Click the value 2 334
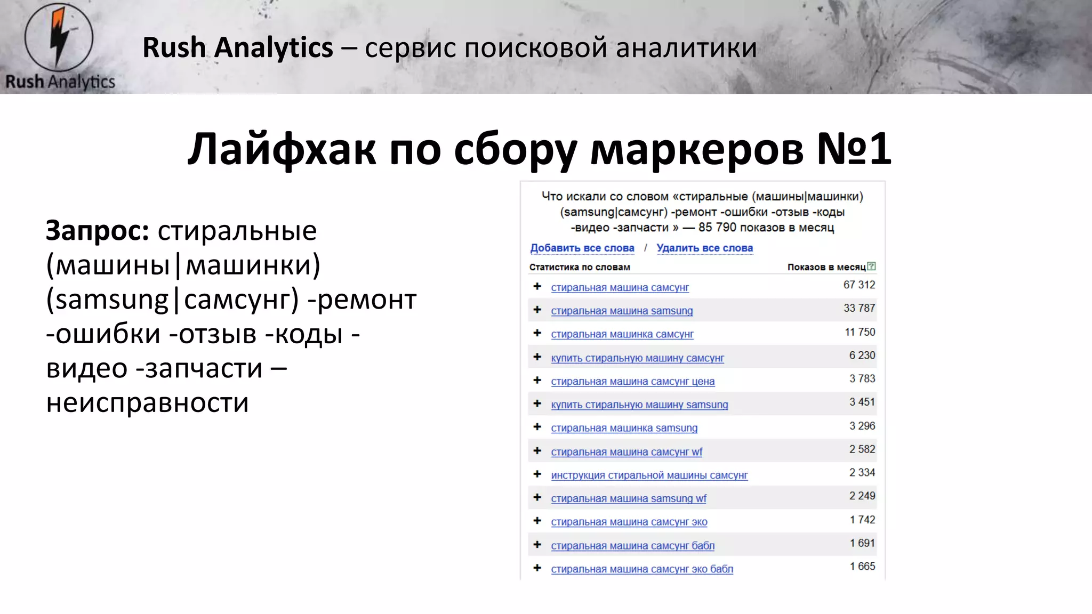The width and height of the screenshot is (1092, 614). coord(862,473)
